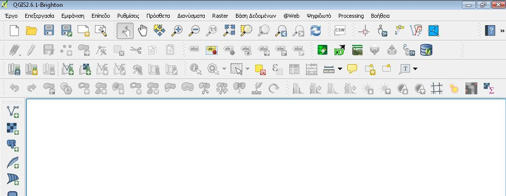Select Identify Features info cursor tool
Image resolution: width=506 pixels, height=196 pixels.
[195, 69]
